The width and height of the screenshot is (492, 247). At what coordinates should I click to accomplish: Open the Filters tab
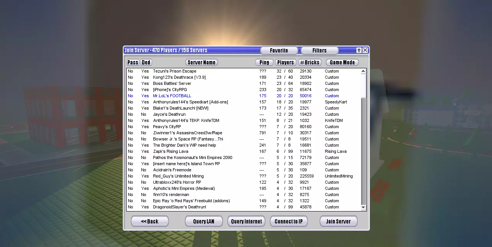[x=319, y=51]
